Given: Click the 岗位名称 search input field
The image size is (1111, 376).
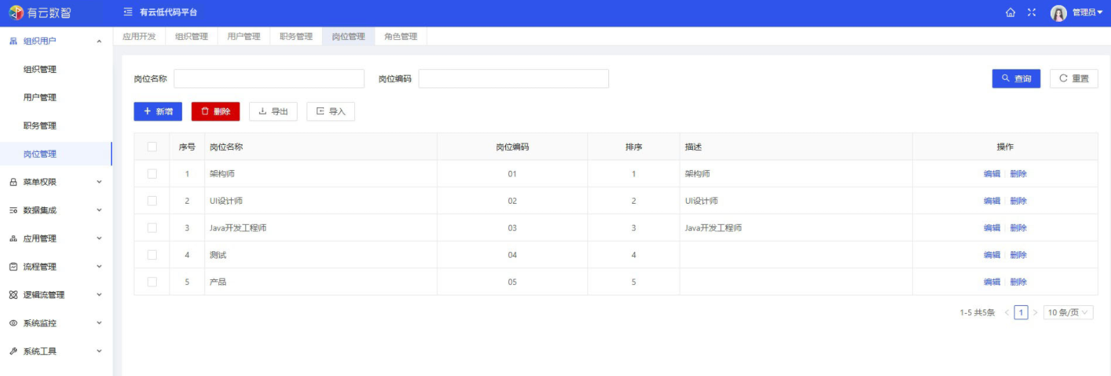Looking at the screenshot, I should click(269, 78).
